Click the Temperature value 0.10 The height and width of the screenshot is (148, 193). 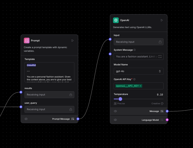160,94
